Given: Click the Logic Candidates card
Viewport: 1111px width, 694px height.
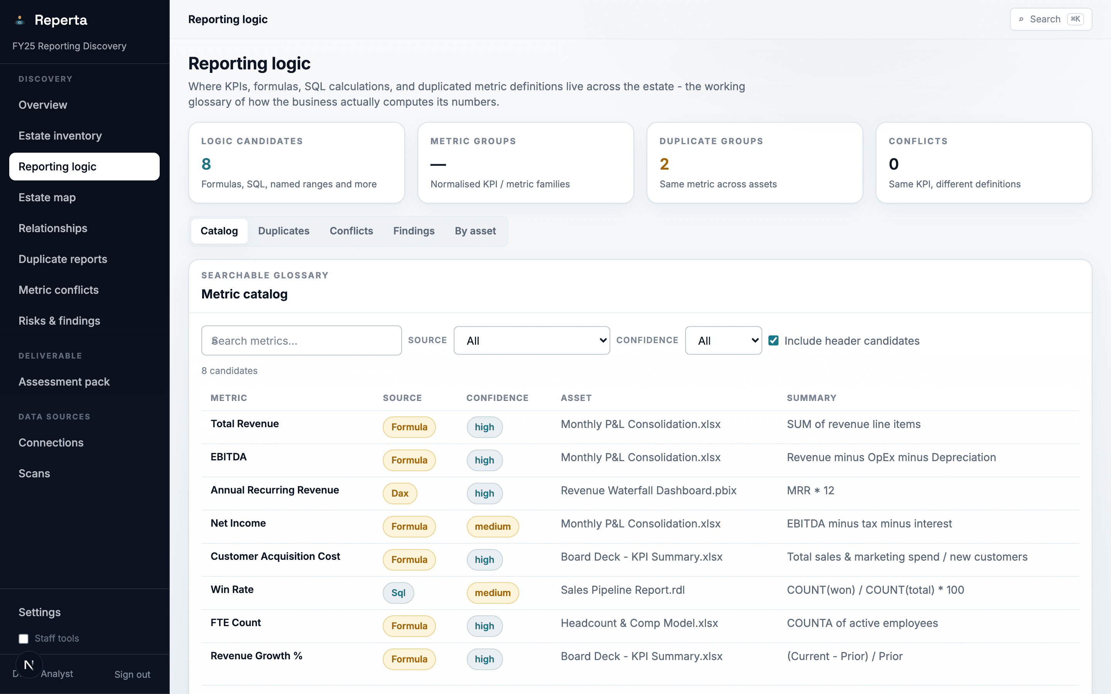Looking at the screenshot, I should tap(297, 162).
